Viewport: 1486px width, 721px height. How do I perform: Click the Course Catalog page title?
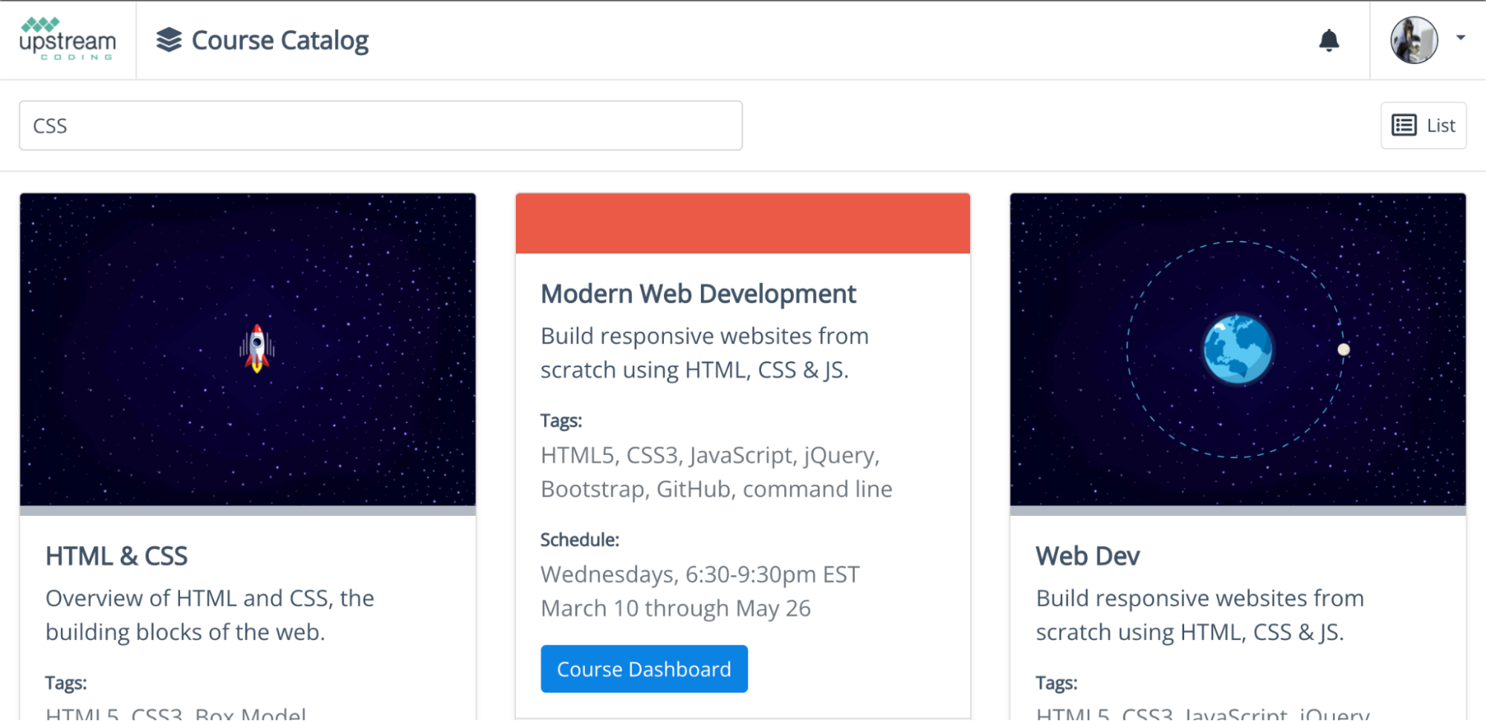pos(280,40)
